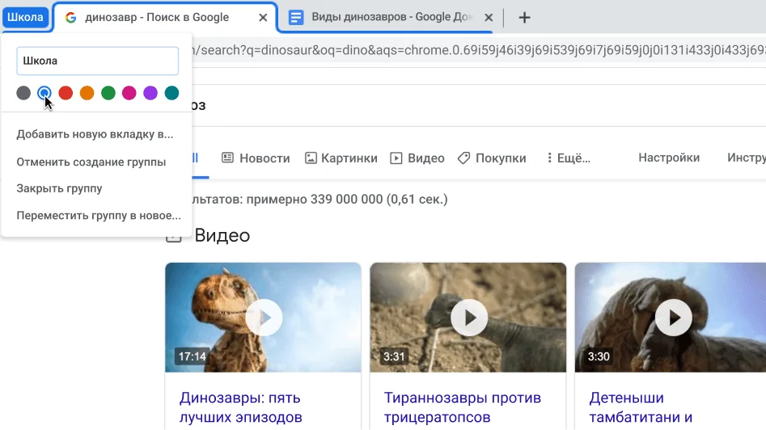Click the Google Docs icon on second tab

point(297,17)
